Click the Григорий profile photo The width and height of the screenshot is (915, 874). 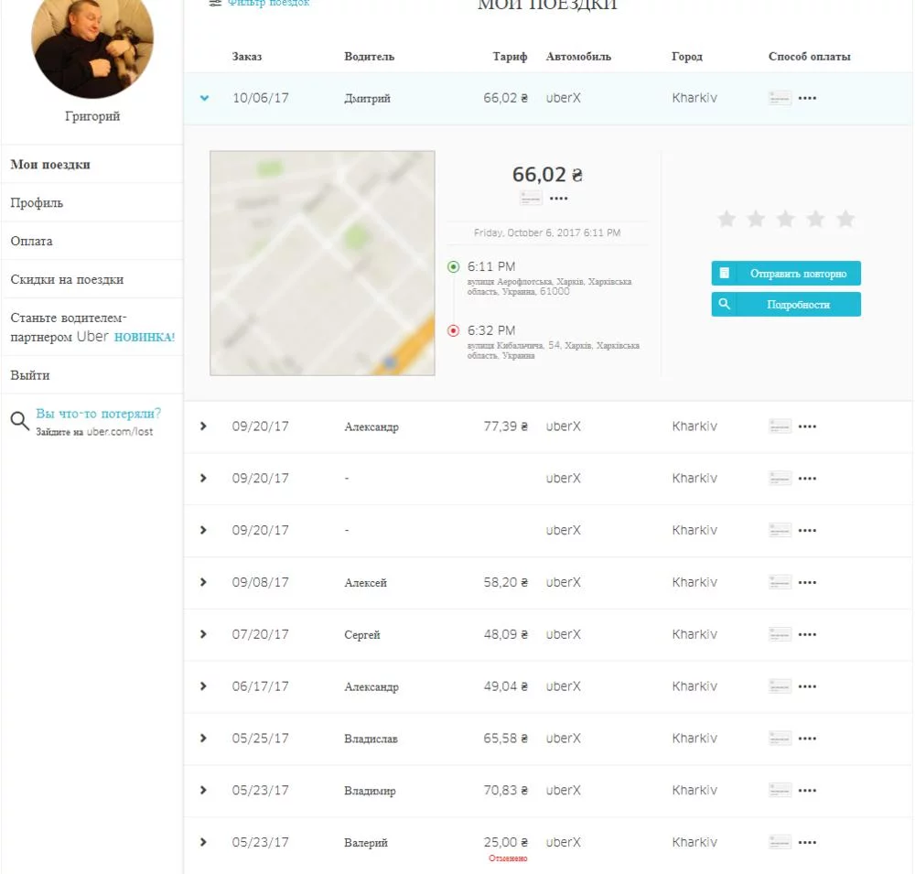tap(92, 42)
